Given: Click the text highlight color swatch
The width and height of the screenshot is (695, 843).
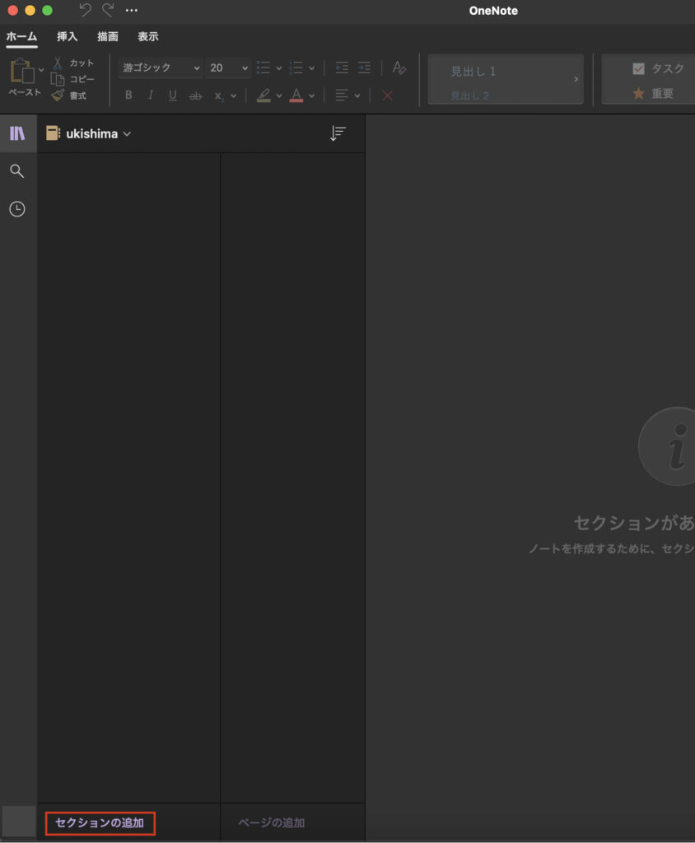Looking at the screenshot, I should click(x=264, y=95).
